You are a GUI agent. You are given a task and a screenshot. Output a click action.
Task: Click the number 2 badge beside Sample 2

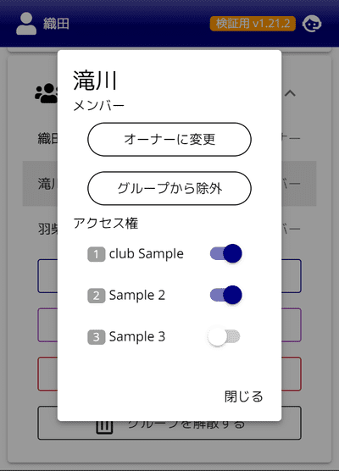tap(96, 296)
